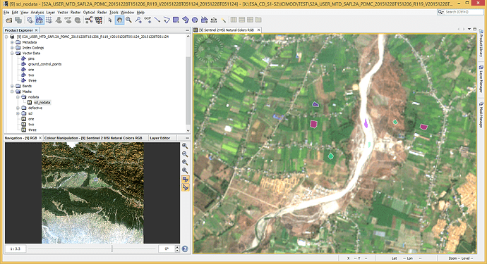Select the scl_nodata mask
The width and height of the screenshot is (487, 264).
(x=42, y=102)
